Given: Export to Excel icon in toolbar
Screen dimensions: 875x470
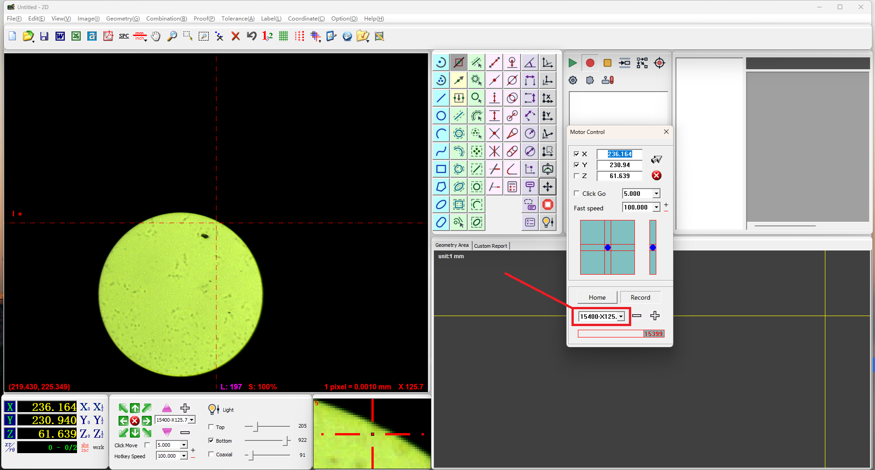Looking at the screenshot, I should (x=76, y=36).
